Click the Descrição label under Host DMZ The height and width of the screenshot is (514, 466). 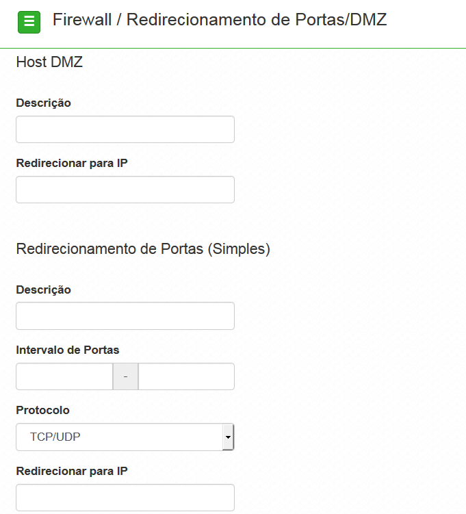tap(44, 103)
